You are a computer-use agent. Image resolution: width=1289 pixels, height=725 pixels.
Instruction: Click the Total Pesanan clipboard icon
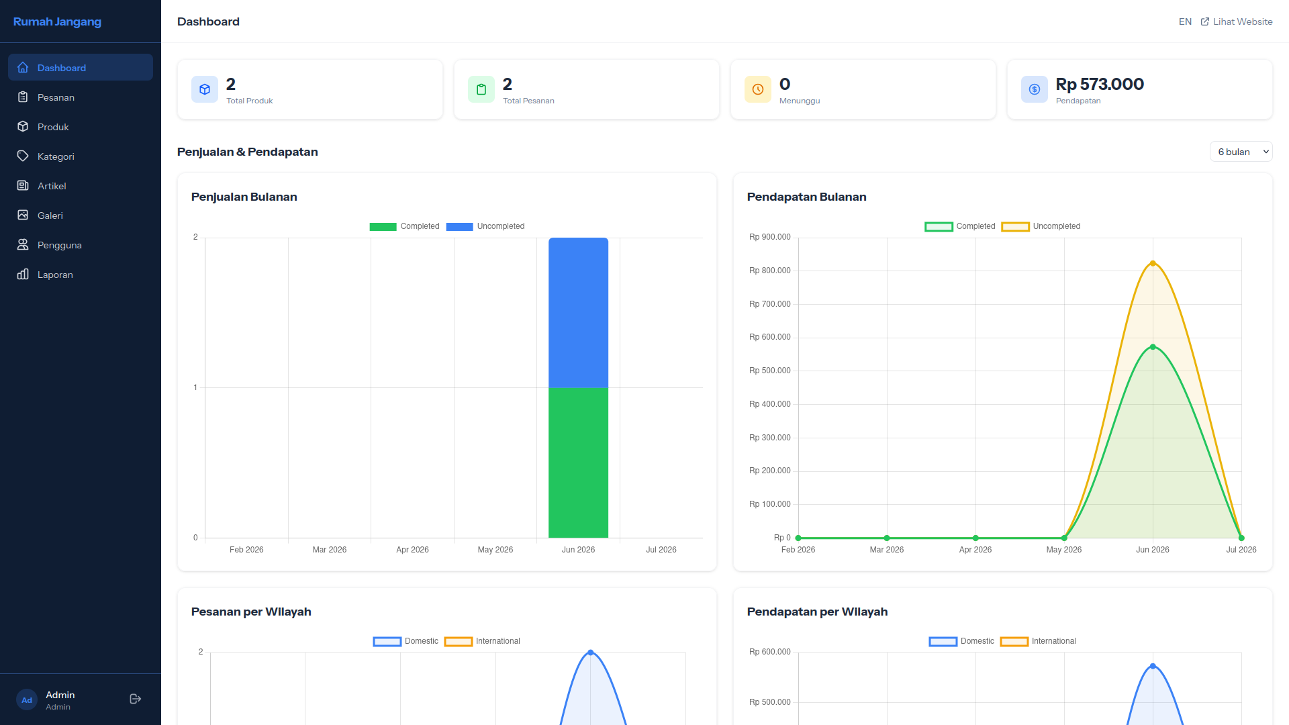point(481,89)
